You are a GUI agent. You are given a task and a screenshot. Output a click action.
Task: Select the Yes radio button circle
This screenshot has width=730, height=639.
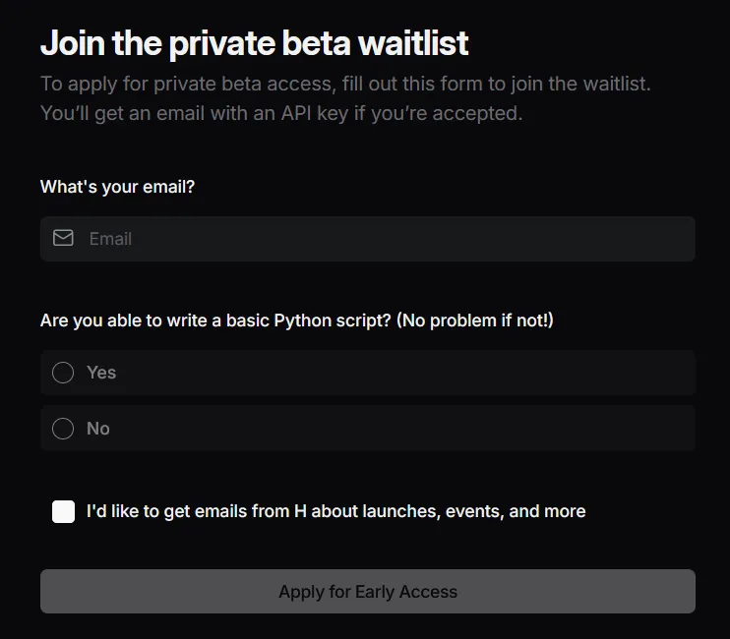(63, 373)
